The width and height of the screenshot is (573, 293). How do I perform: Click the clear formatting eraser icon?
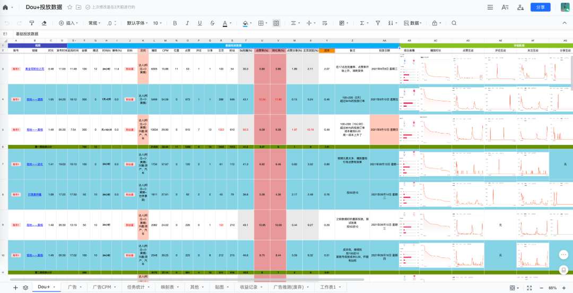click(x=44, y=23)
